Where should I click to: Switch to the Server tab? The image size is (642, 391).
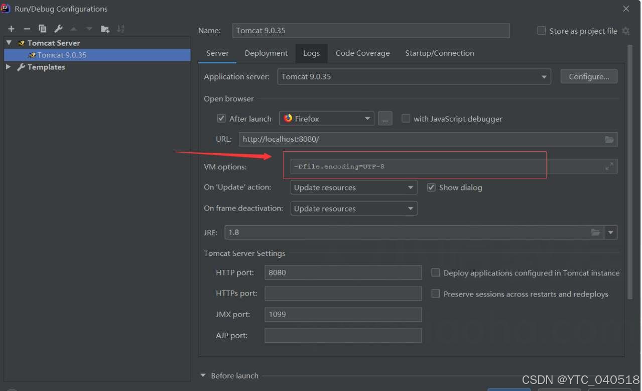217,53
